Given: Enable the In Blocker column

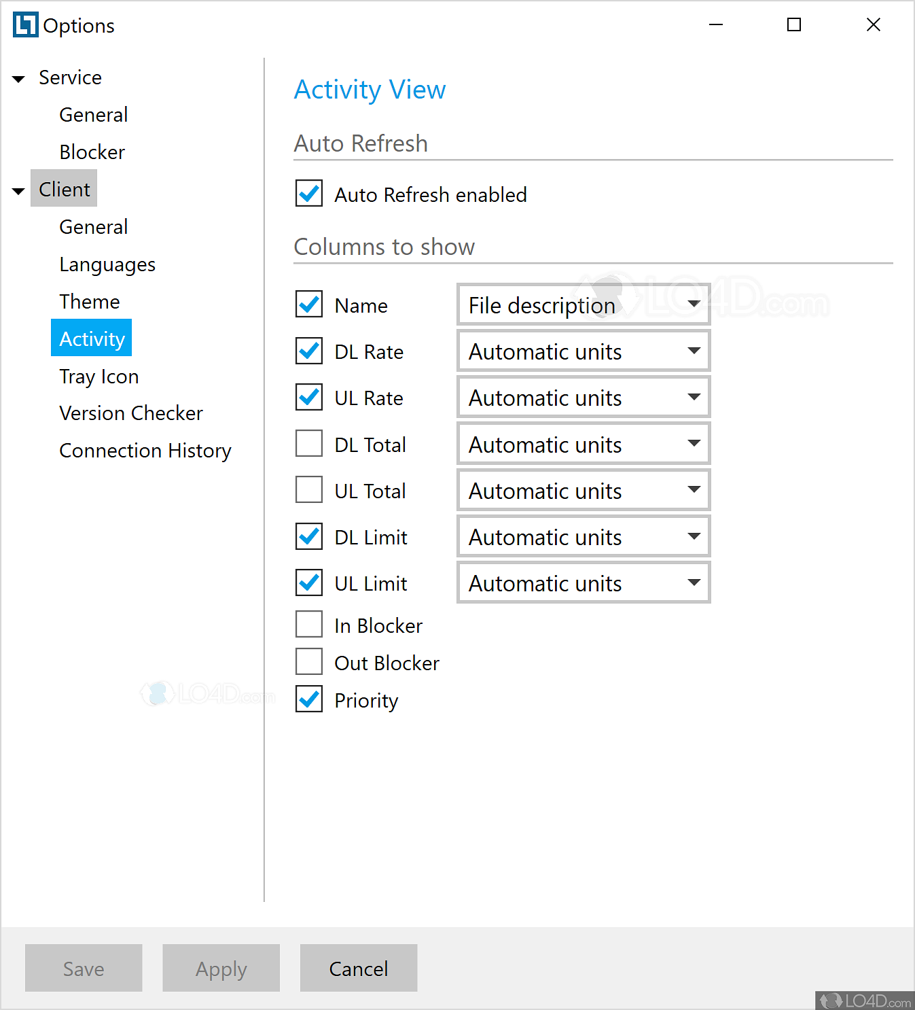Looking at the screenshot, I should pyautogui.click(x=308, y=624).
